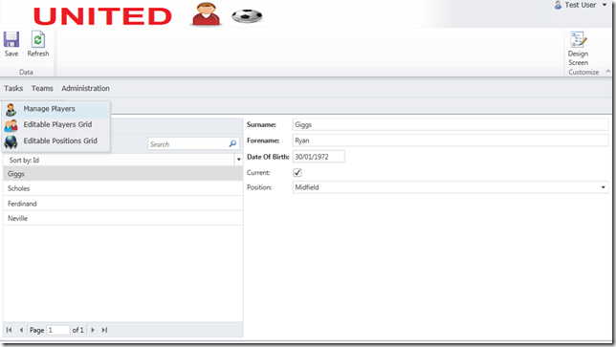Click the Test User avatar icon
The width and height of the screenshot is (616, 347).
click(x=558, y=5)
